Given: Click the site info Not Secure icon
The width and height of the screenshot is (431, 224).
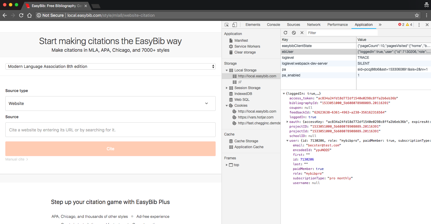Looking at the screenshot, I should pos(39,15).
